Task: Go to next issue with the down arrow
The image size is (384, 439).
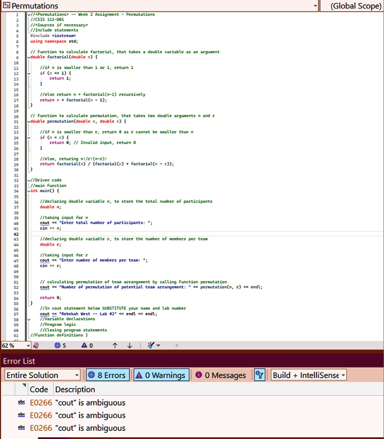Action: (x=130, y=346)
